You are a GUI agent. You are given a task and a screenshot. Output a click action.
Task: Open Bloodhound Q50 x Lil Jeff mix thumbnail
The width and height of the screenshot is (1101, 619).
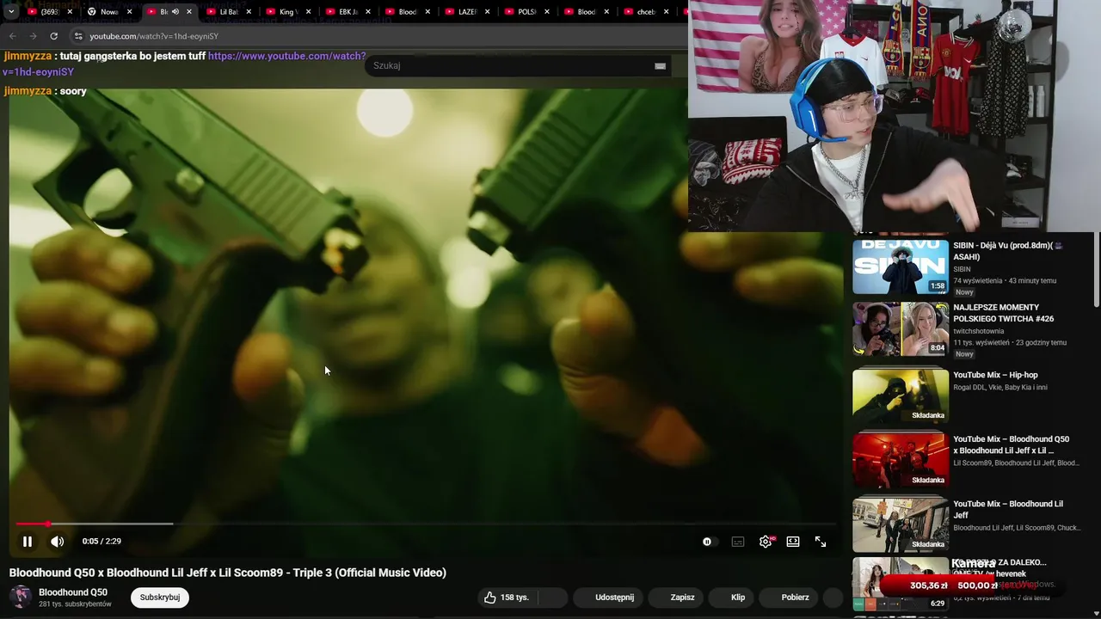[x=901, y=460]
